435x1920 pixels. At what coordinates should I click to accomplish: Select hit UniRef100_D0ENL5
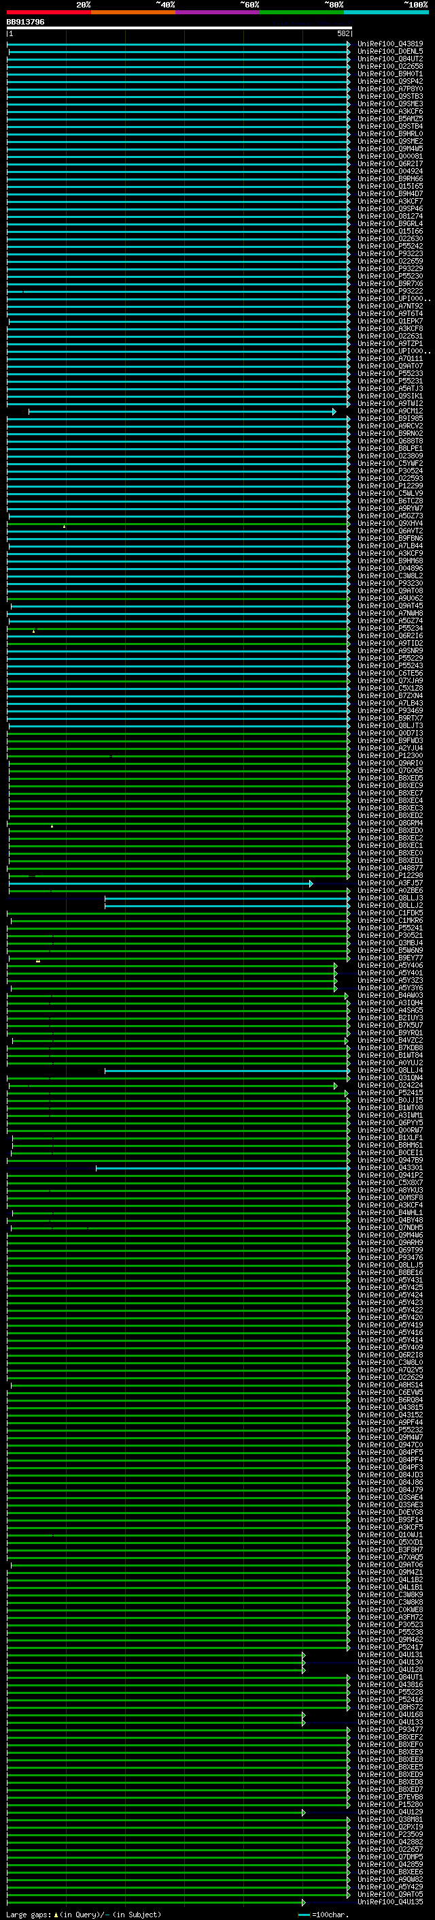[x=390, y=52]
